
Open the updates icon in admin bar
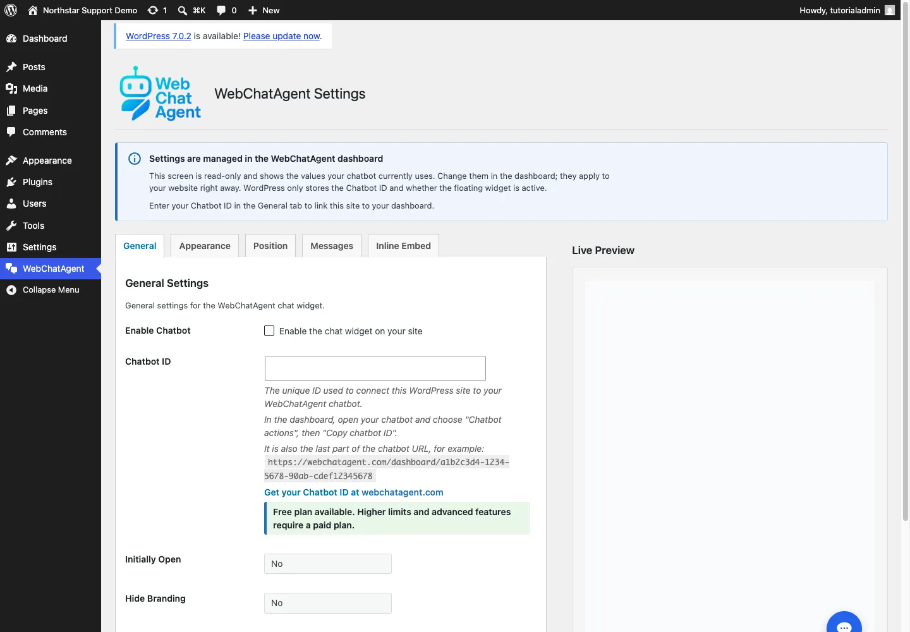point(153,10)
